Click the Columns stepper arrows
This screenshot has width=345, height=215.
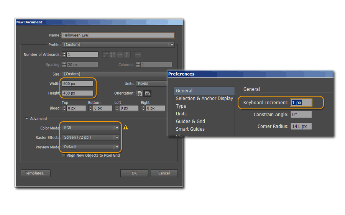pos(138,65)
